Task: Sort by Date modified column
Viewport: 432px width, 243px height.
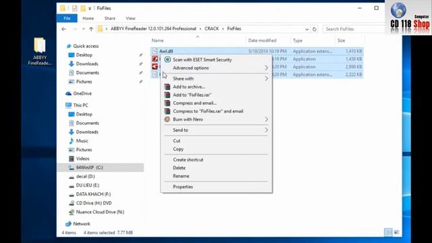Action: pyautogui.click(x=263, y=40)
